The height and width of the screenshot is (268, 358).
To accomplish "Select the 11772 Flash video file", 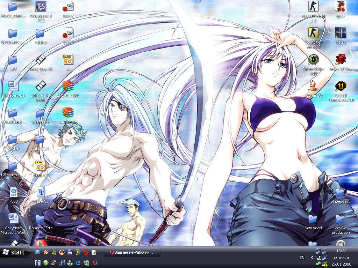I will point(68,36).
